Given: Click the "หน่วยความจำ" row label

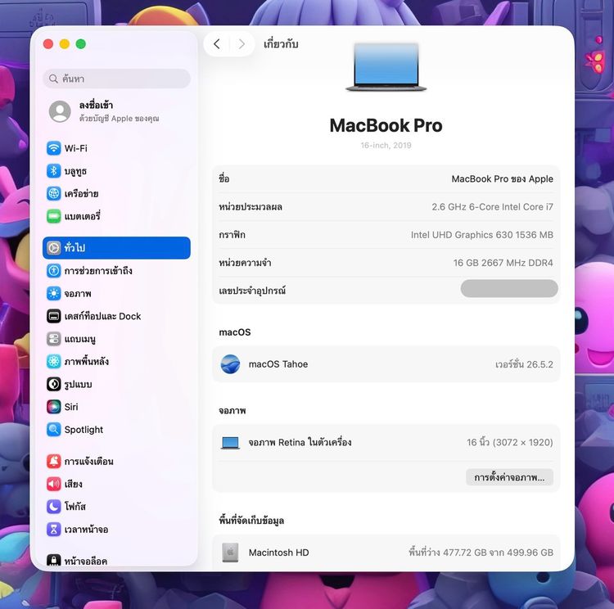Looking at the screenshot, I should tap(245, 263).
